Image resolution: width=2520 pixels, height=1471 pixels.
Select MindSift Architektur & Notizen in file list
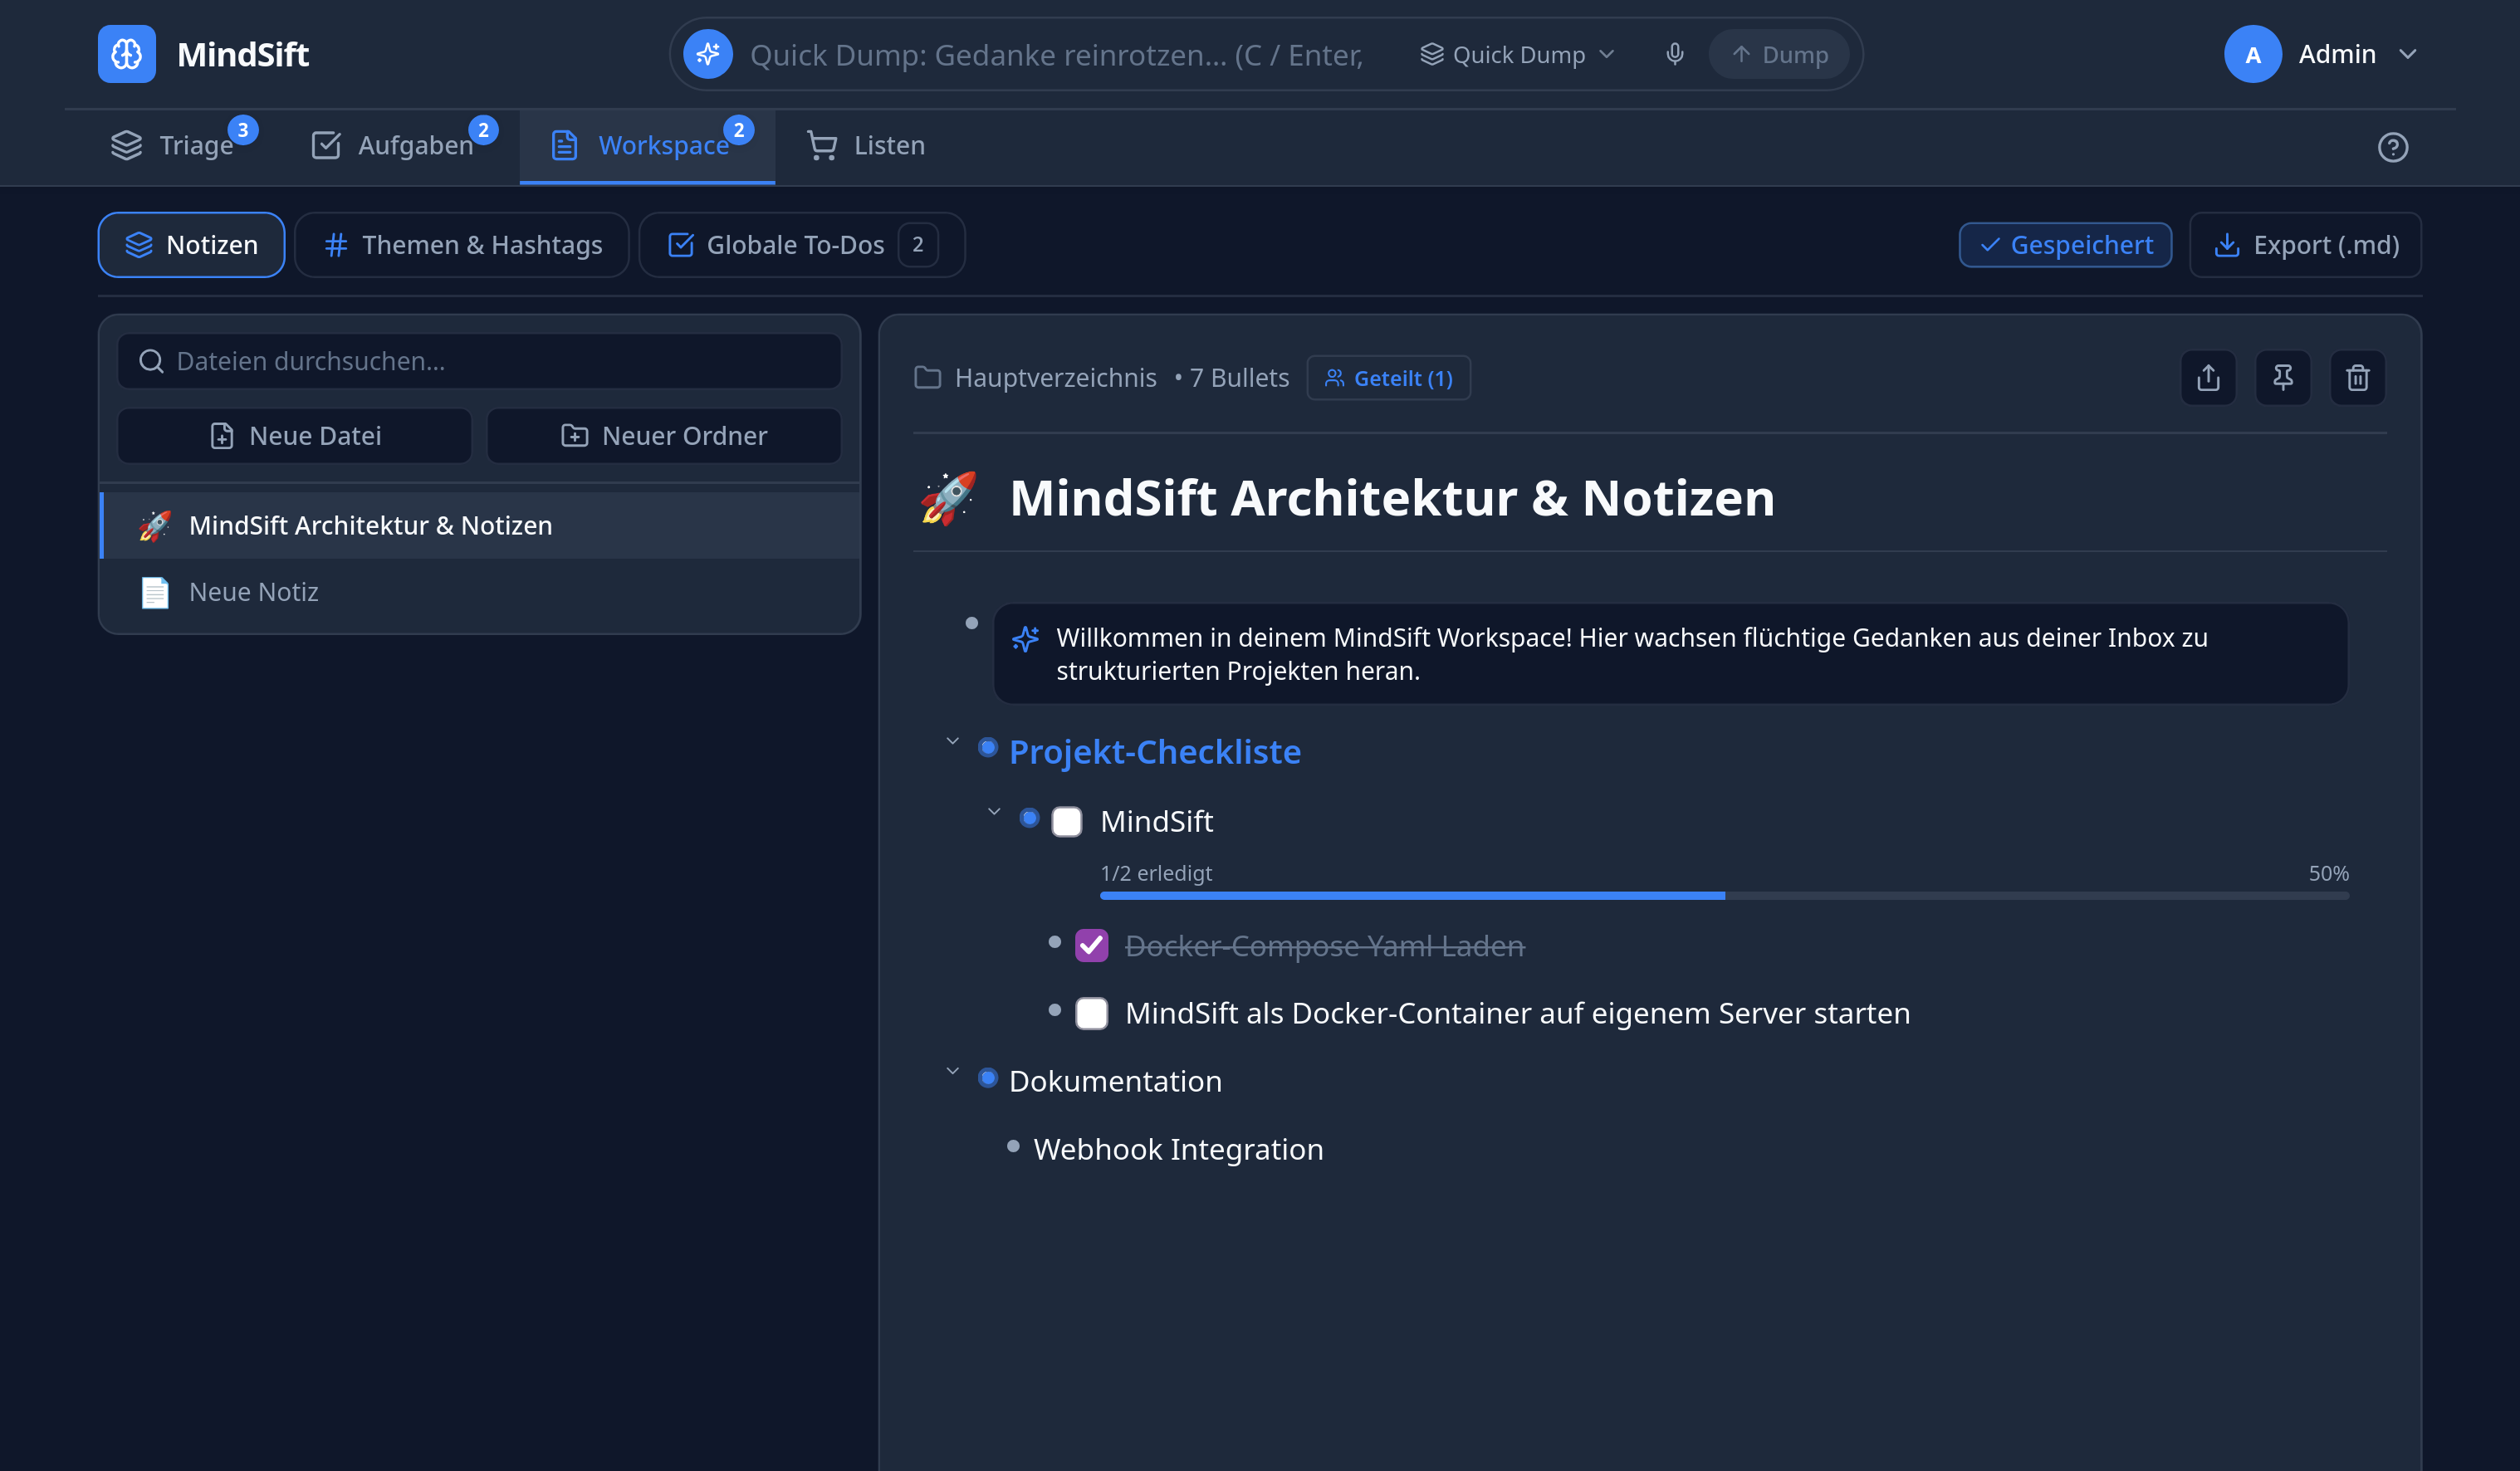click(x=480, y=526)
